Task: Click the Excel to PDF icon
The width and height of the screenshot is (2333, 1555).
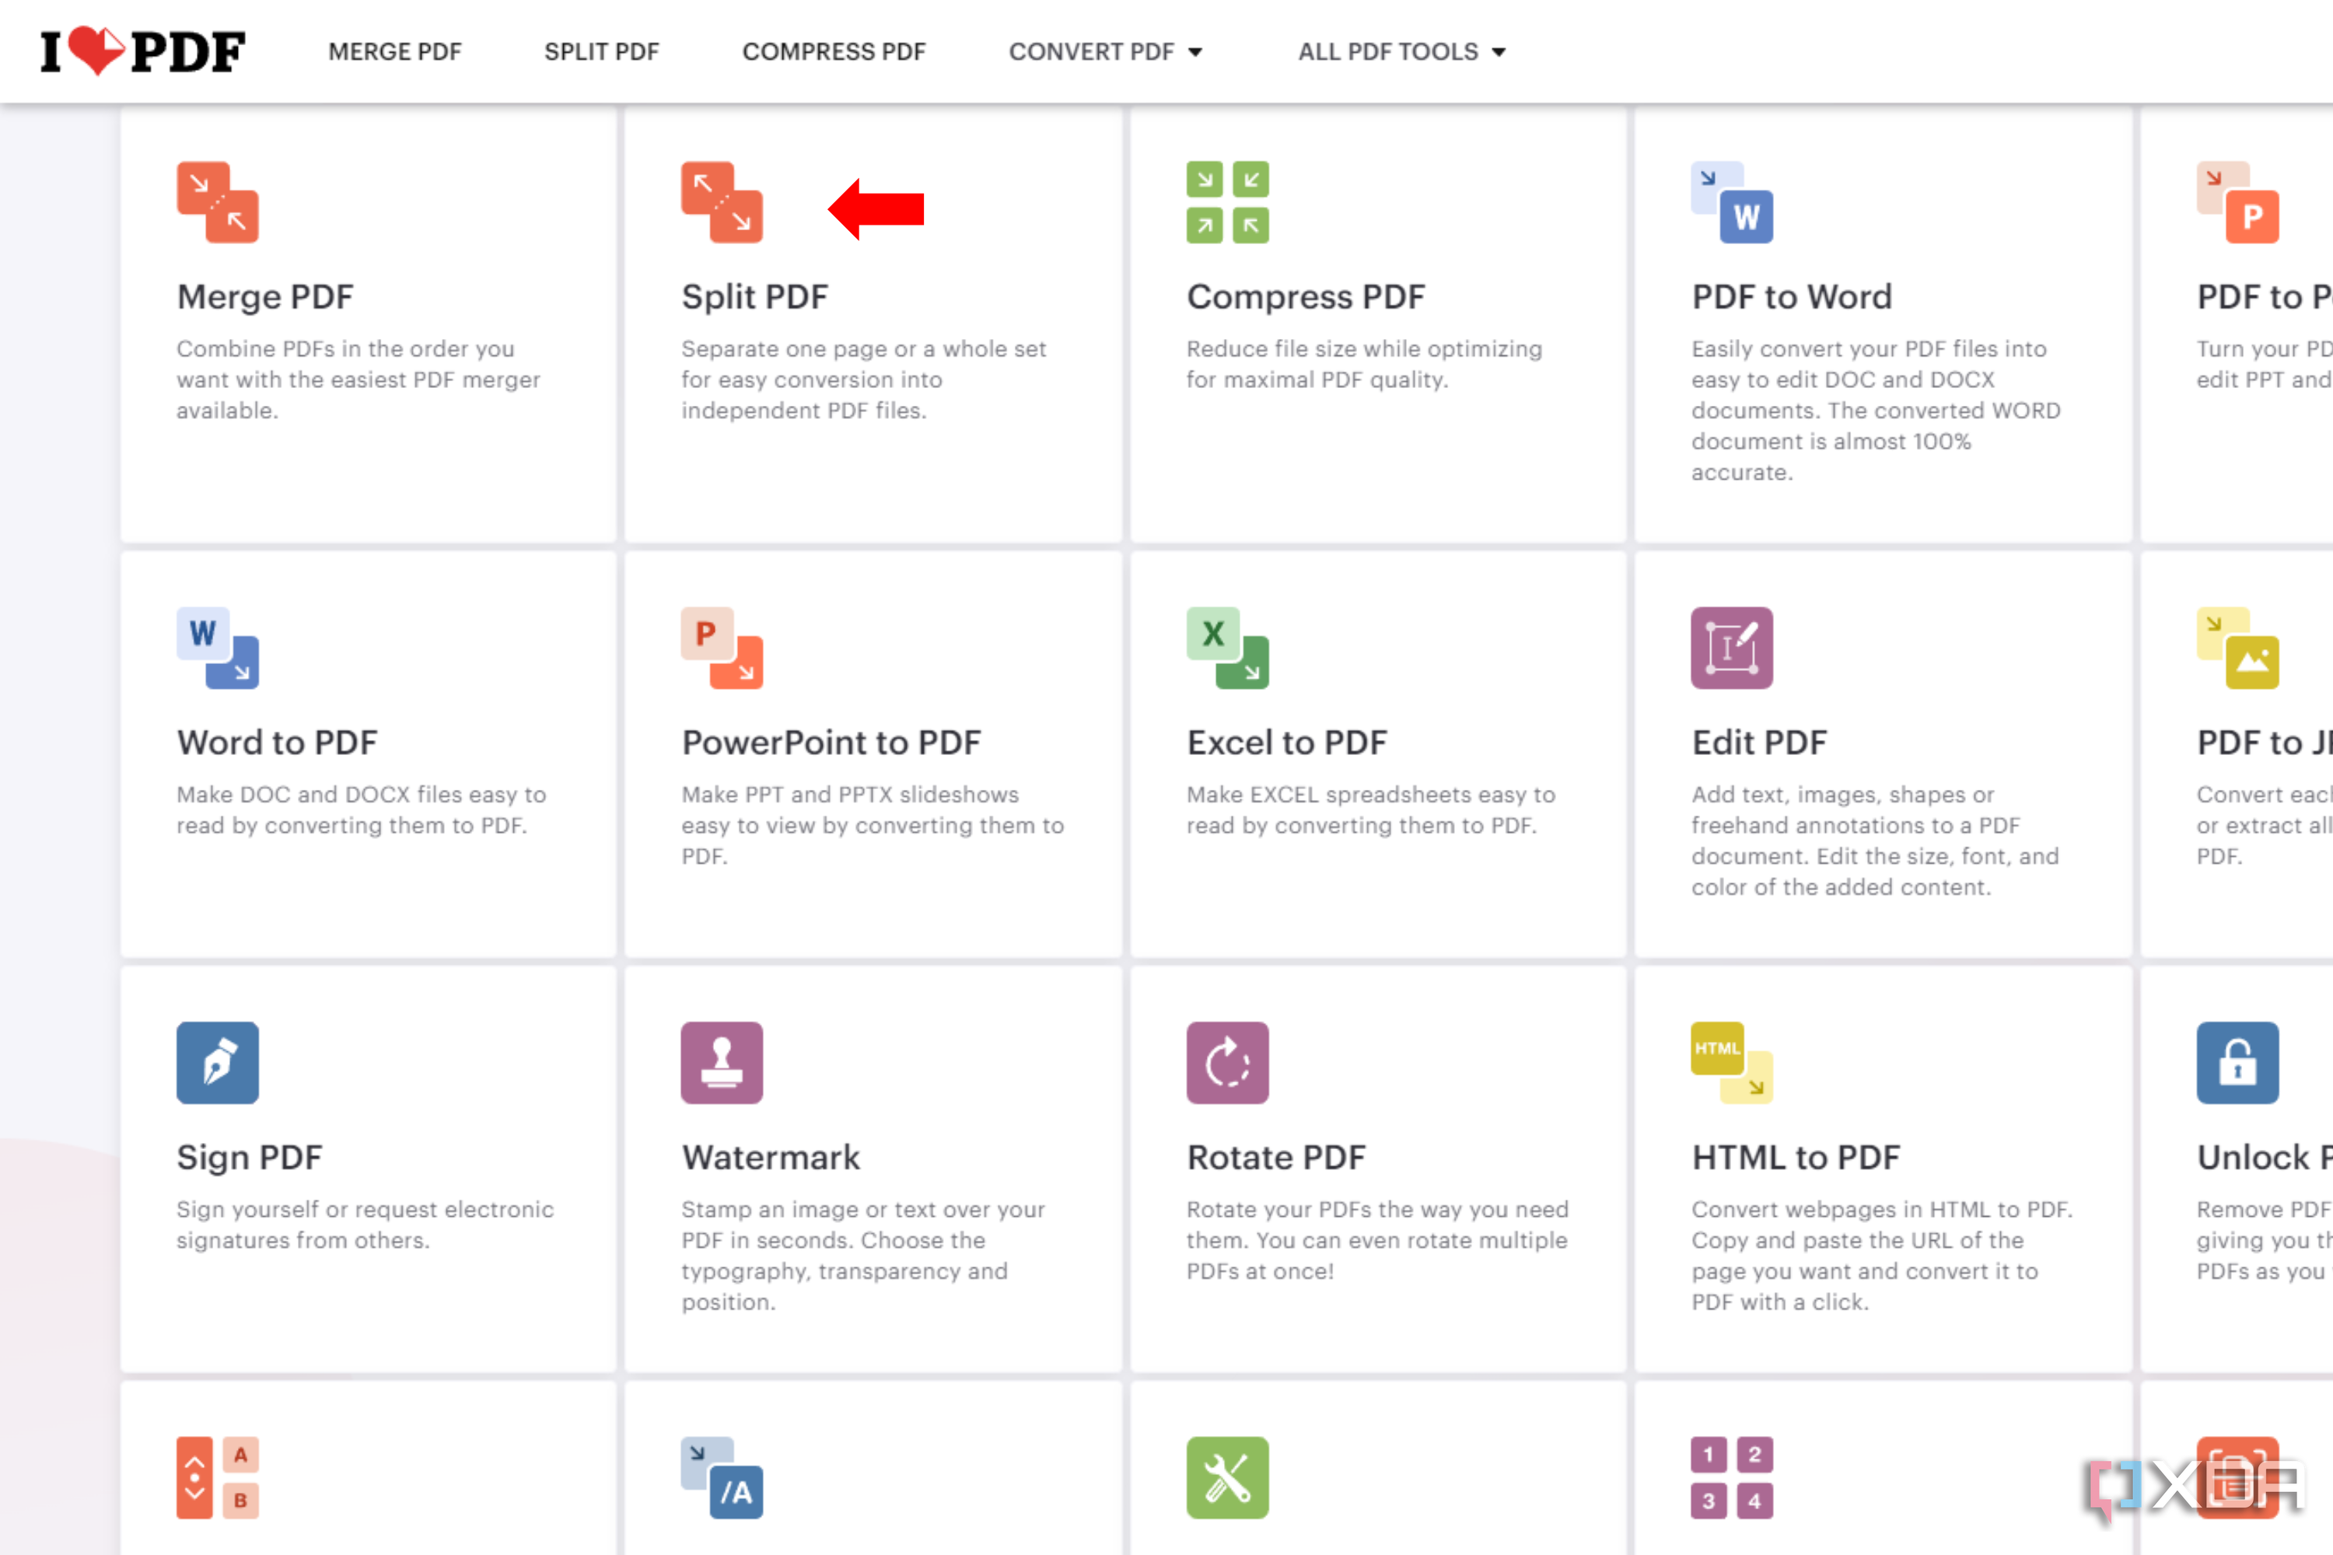Action: point(1227,647)
